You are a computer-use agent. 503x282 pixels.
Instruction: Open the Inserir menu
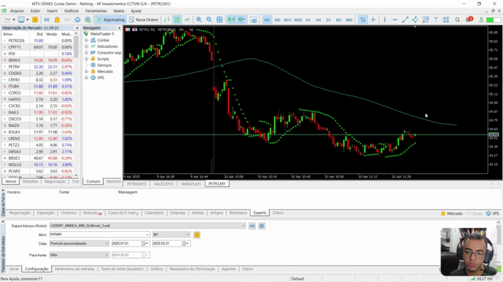[x=52, y=11]
